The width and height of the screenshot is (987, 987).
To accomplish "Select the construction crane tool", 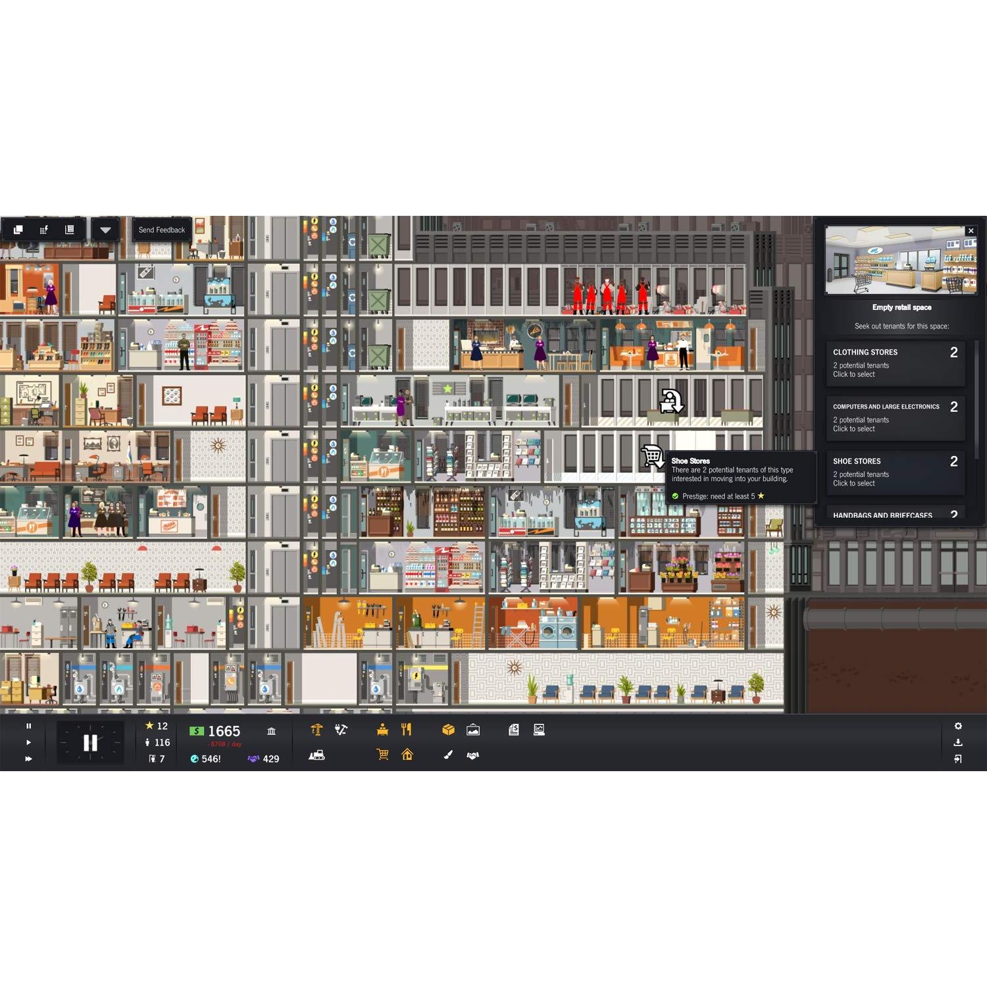I will 317,730.
